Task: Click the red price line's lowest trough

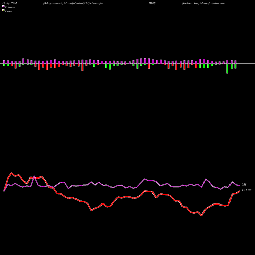Action: (202, 215)
